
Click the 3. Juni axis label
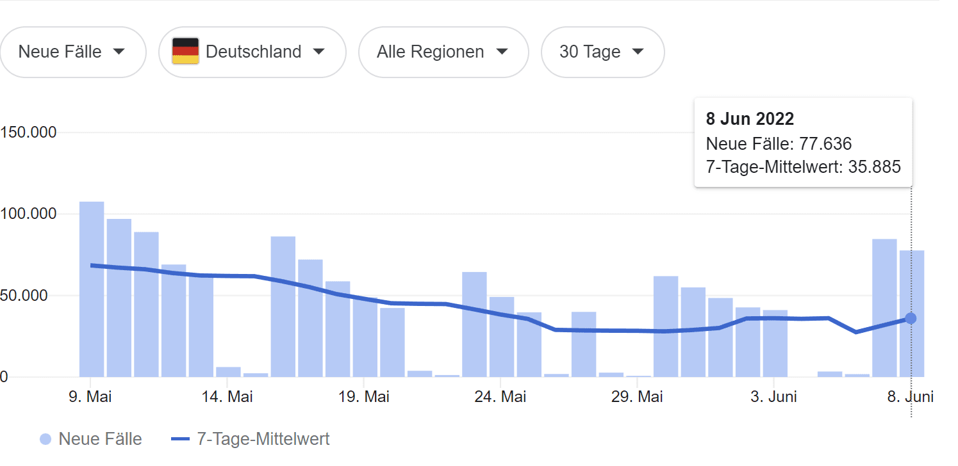coord(774,397)
